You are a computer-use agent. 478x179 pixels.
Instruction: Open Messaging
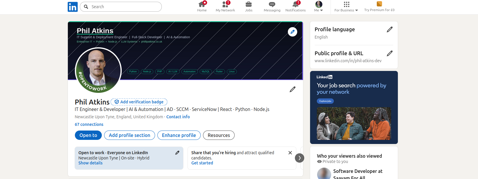(x=272, y=7)
